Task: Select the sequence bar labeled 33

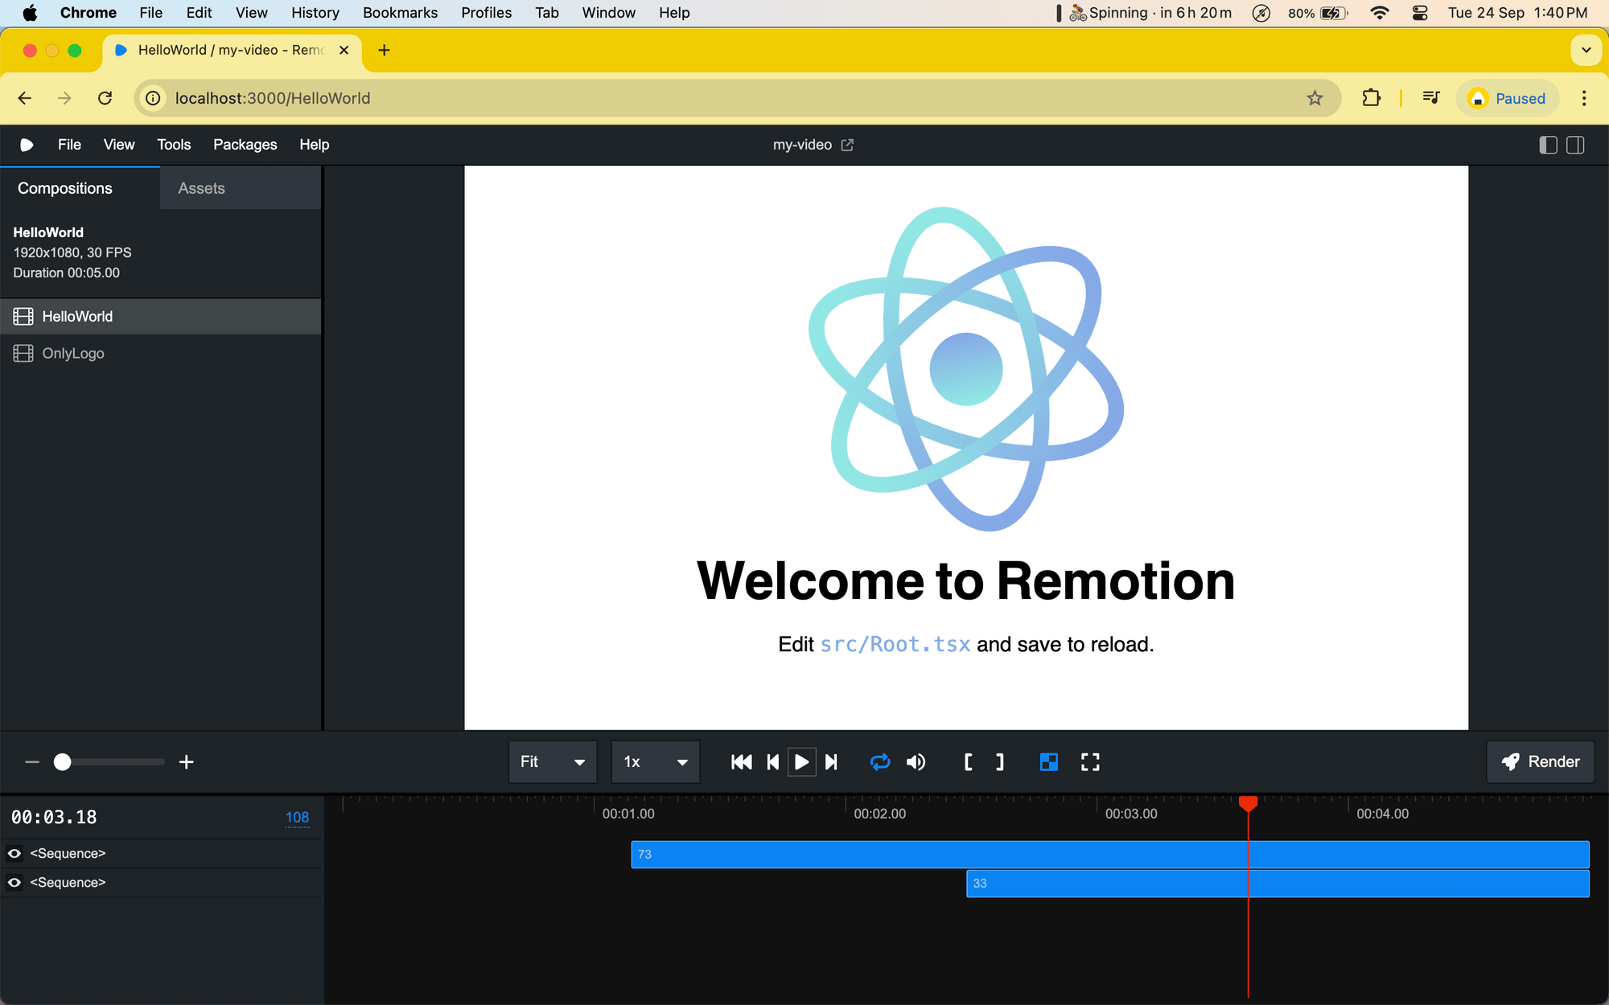Action: (x=1278, y=884)
